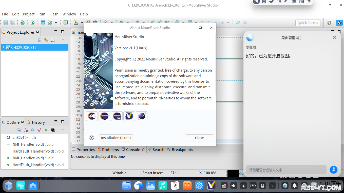344x193 pixels.
Task: Switch to the Search tab
Action: (x=156, y=149)
